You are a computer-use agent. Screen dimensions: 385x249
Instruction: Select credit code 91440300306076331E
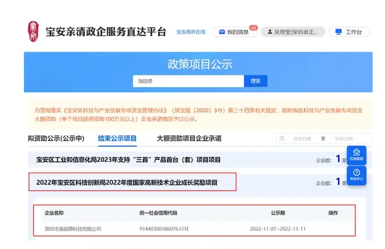click(x=164, y=229)
